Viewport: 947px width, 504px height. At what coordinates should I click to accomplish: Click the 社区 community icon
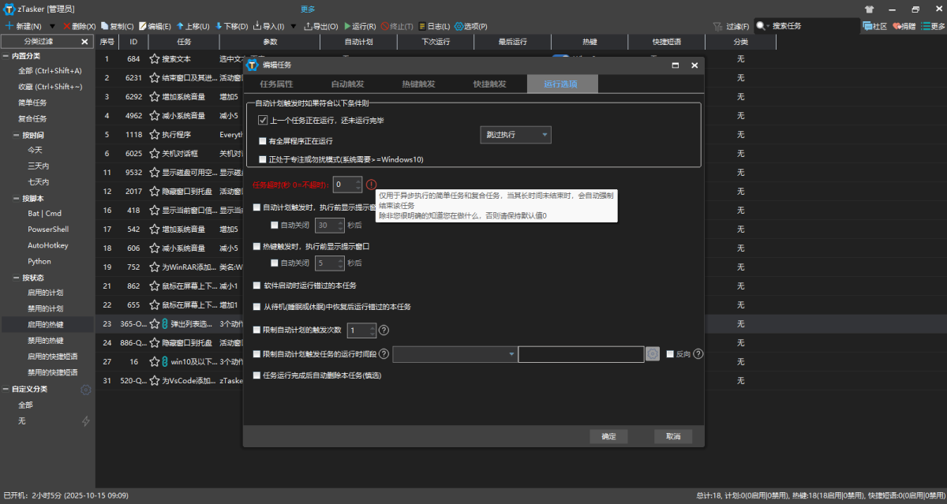tap(874, 26)
